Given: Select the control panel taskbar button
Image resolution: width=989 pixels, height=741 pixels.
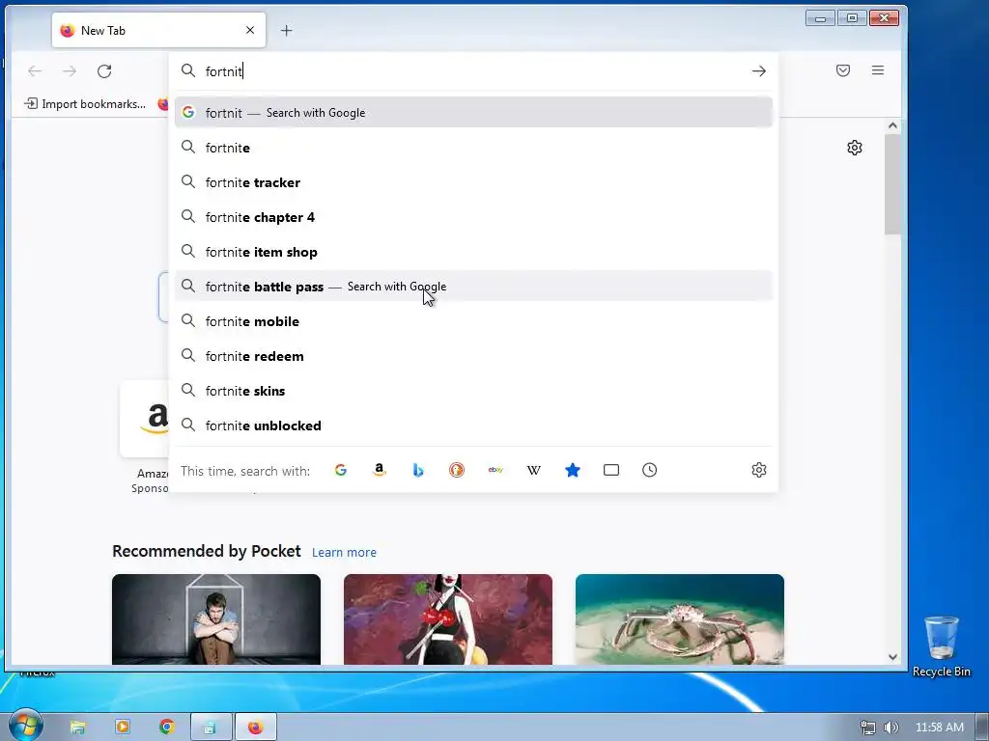Looking at the screenshot, I should click(x=211, y=727).
